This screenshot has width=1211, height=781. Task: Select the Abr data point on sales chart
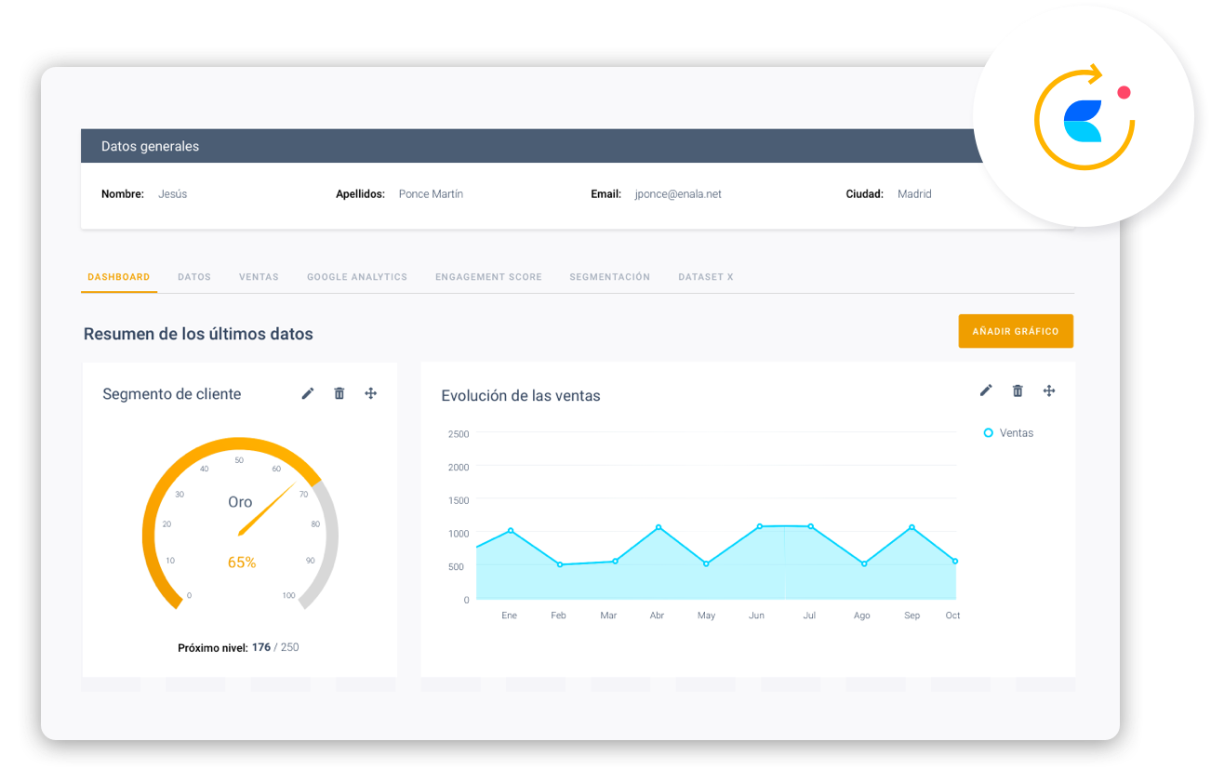pyautogui.click(x=659, y=527)
